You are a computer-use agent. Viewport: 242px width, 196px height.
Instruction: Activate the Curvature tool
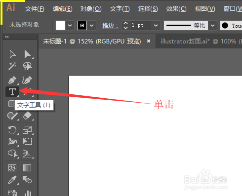tap(27, 80)
